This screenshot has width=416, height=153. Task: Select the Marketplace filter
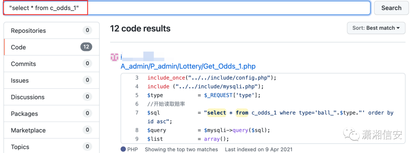point(52,130)
